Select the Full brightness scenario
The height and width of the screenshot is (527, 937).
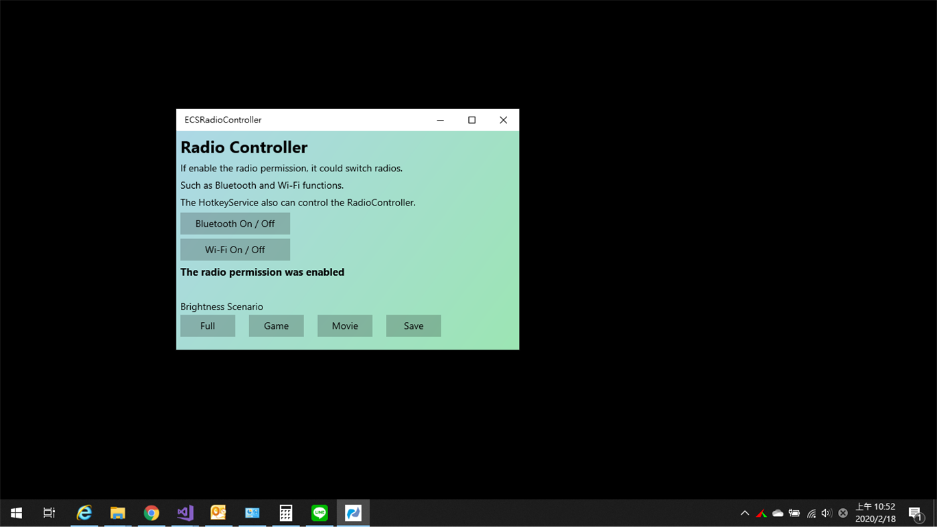pyautogui.click(x=208, y=325)
